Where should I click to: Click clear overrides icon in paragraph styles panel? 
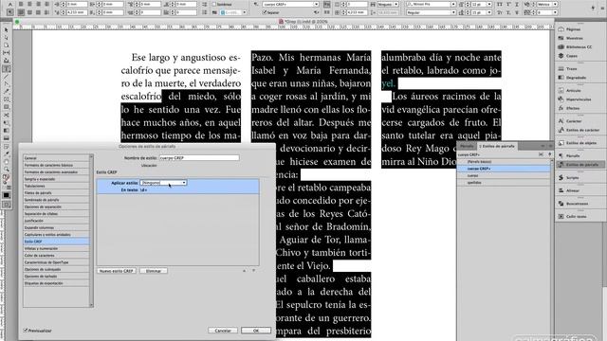pos(541,154)
